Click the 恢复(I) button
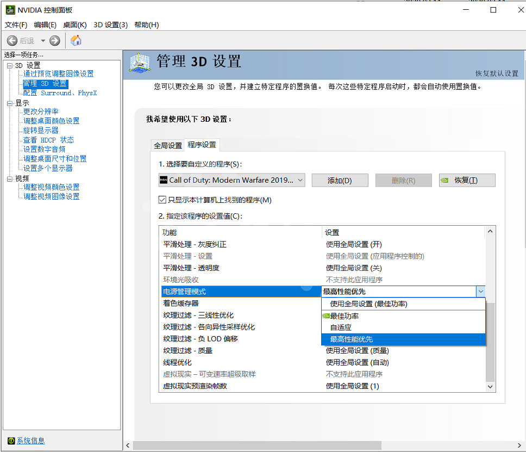 point(467,181)
